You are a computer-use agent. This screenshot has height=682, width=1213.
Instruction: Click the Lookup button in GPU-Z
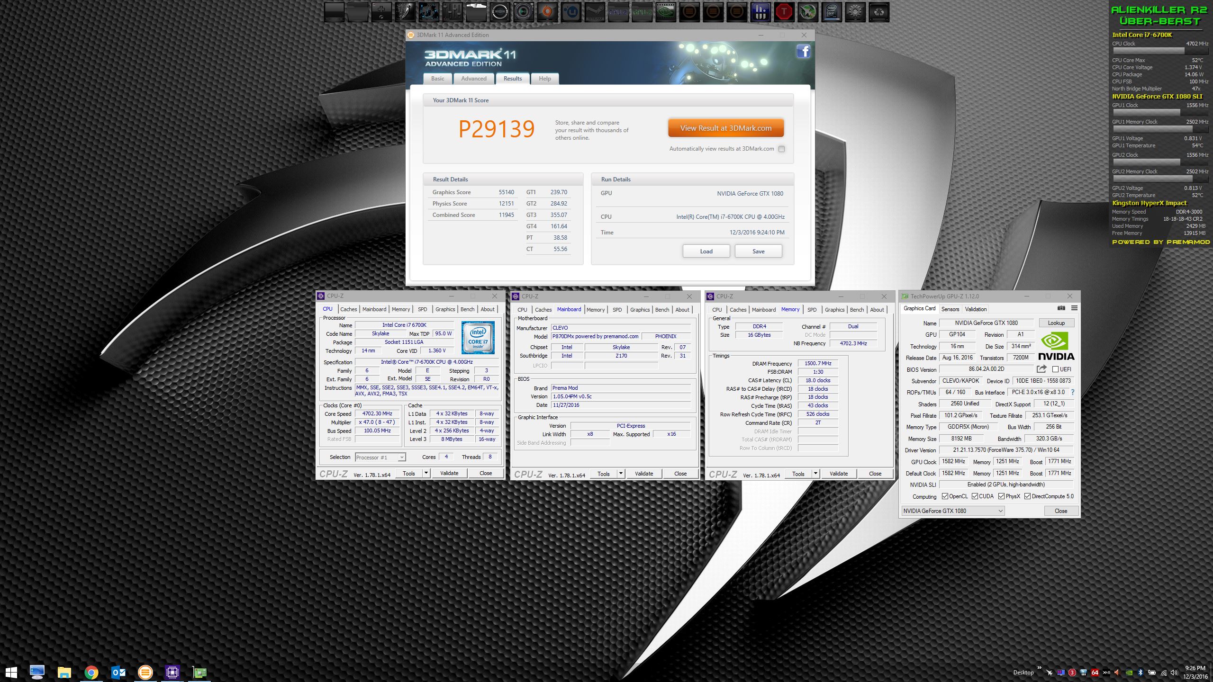[1056, 323]
